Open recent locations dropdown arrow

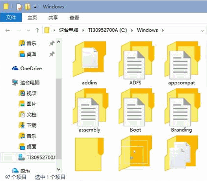[28, 30]
